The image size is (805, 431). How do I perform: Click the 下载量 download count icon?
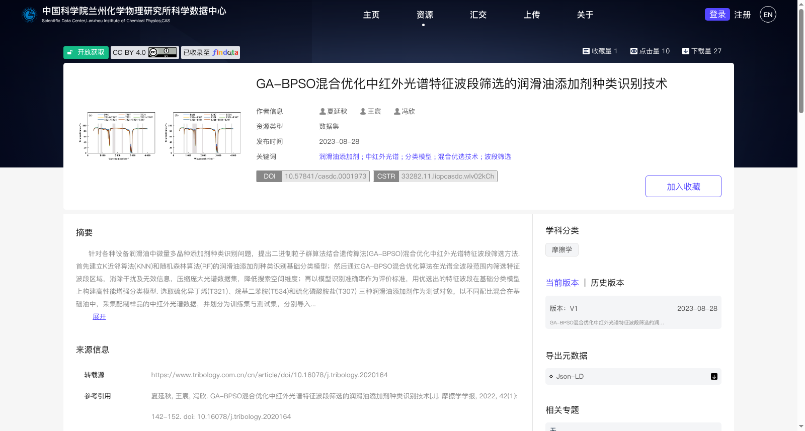pos(685,51)
